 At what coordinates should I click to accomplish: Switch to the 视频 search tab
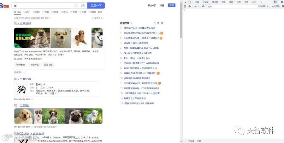46,12
